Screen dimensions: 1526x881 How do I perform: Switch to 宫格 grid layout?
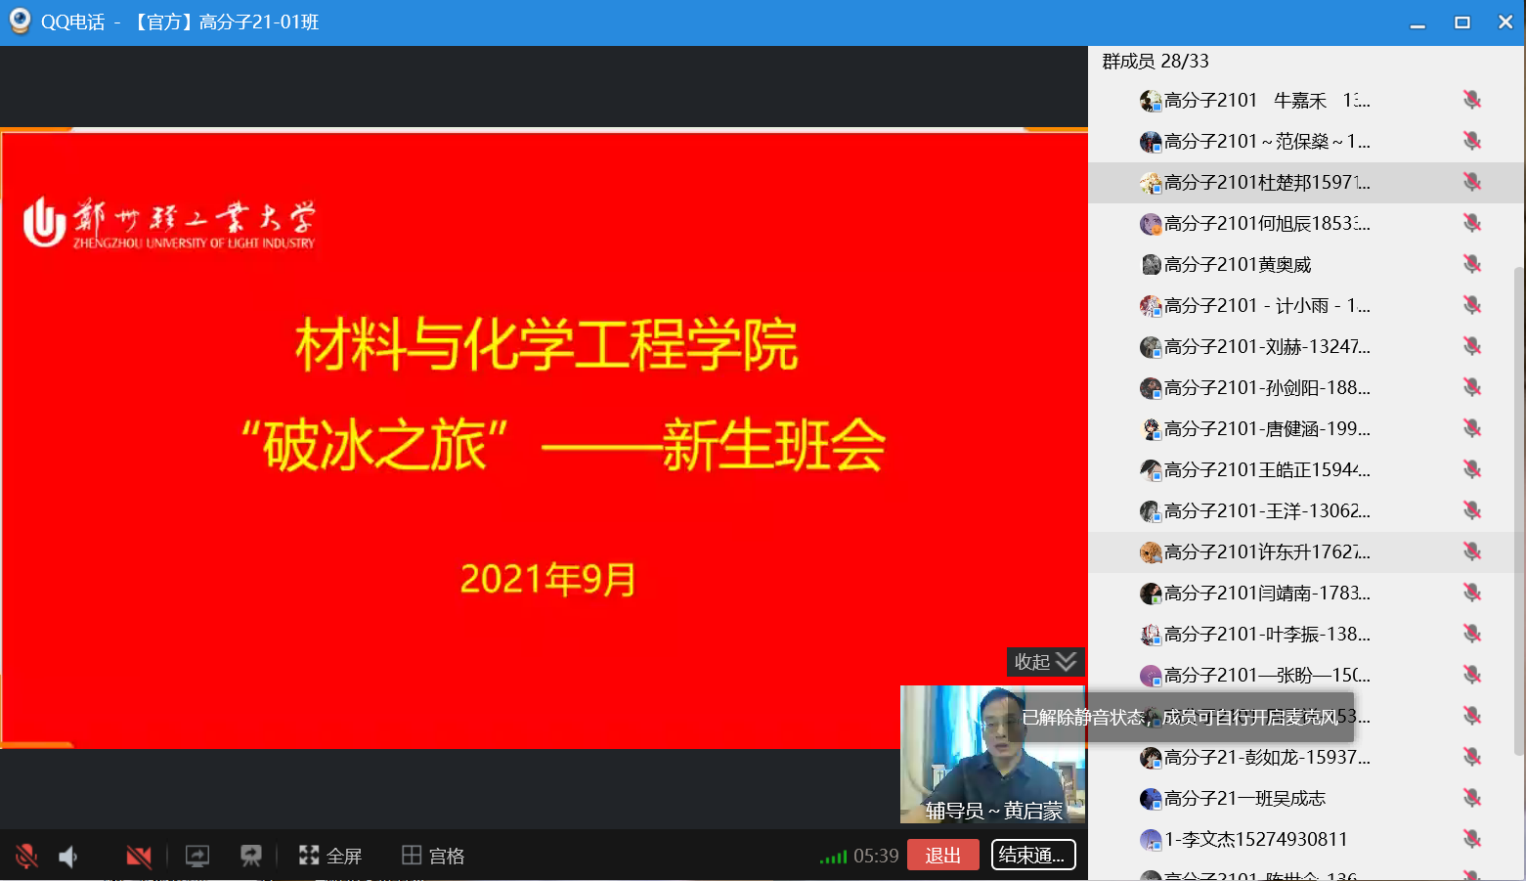[433, 857]
